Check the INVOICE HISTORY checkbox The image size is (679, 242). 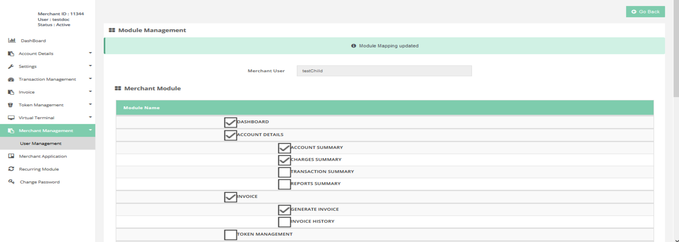click(284, 222)
